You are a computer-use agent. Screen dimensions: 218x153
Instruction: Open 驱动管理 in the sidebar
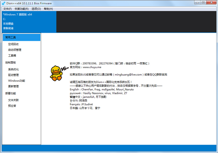(13, 75)
